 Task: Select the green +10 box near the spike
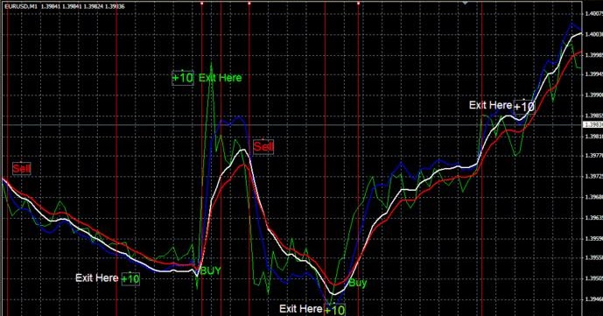point(183,78)
